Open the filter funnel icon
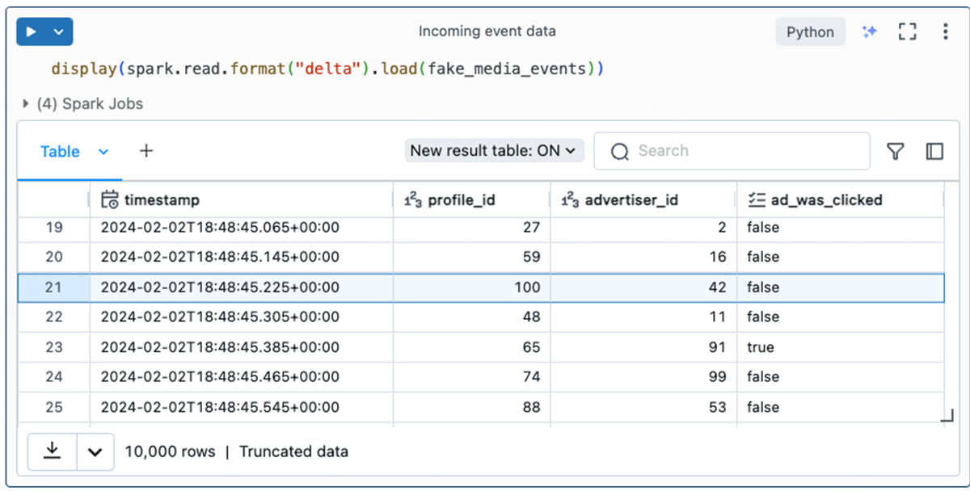 (895, 152)
